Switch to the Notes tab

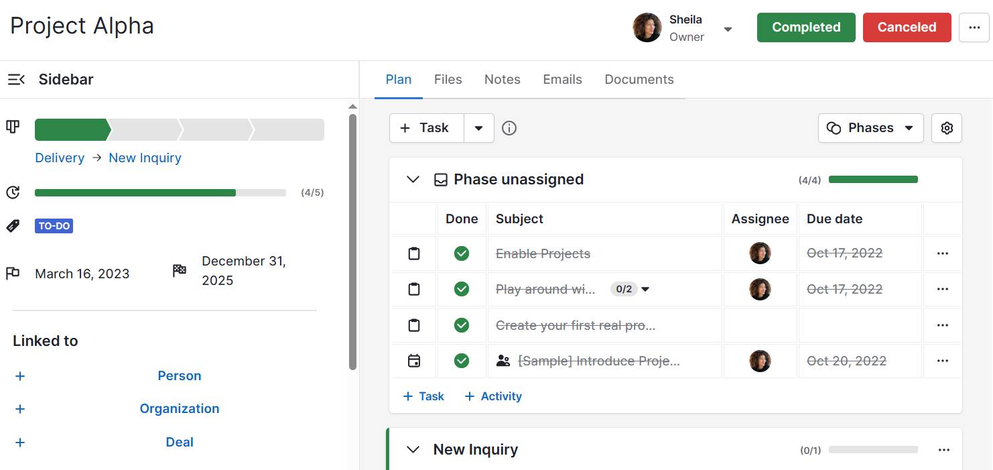pos(502,79)
